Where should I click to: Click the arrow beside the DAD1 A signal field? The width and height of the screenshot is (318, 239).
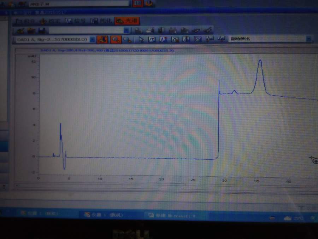click(x=92, y=39)
